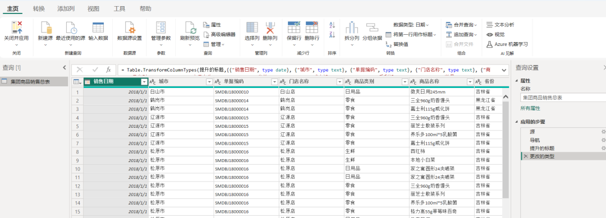Click Azure 机器学习

coord(507,44)
